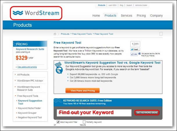Open the Company navigation item
The image size is (177, 131).
[x=156, y=16]
